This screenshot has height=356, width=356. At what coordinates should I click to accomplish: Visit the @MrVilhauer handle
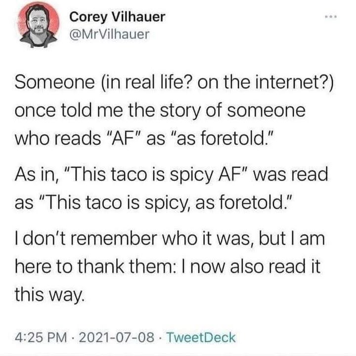pyautogui.click(x=109, y=34)
